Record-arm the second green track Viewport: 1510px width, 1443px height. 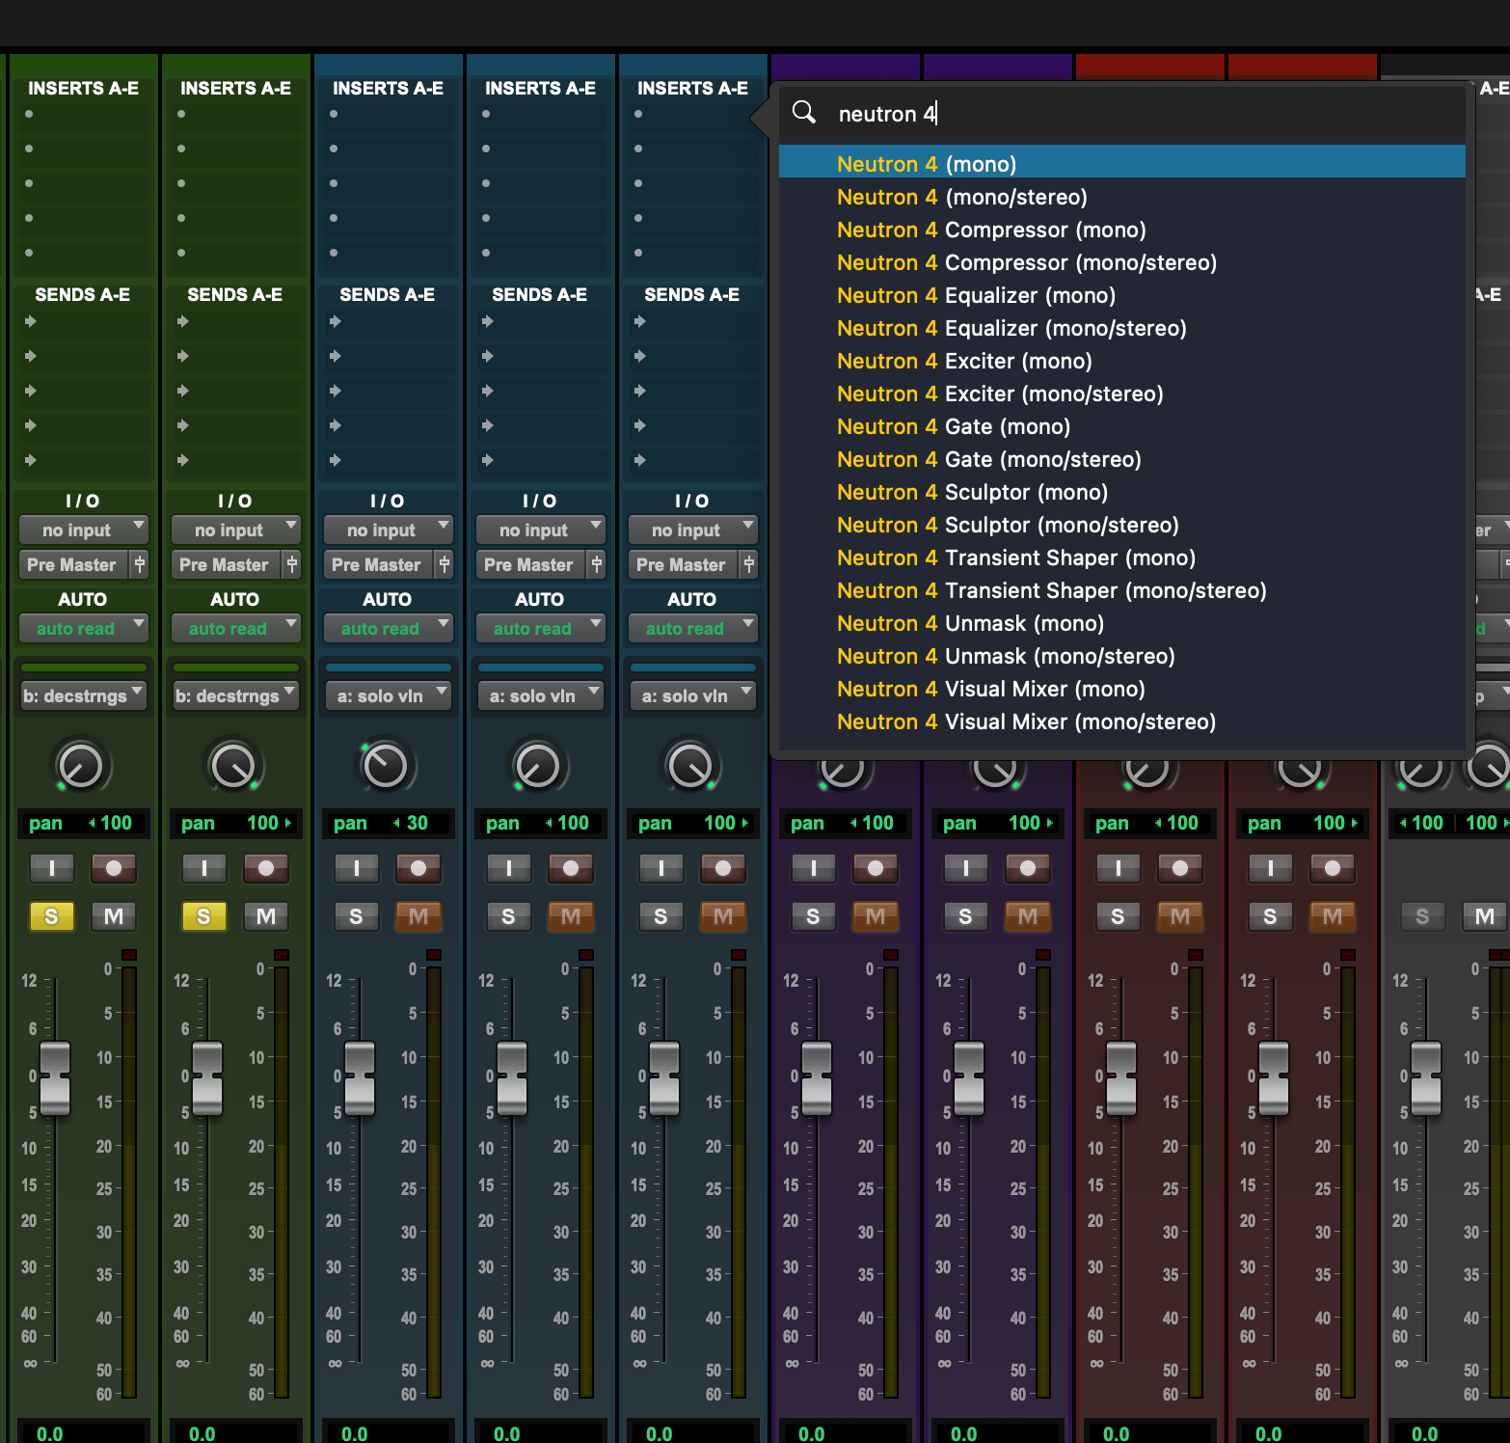[x=266, y=868]
